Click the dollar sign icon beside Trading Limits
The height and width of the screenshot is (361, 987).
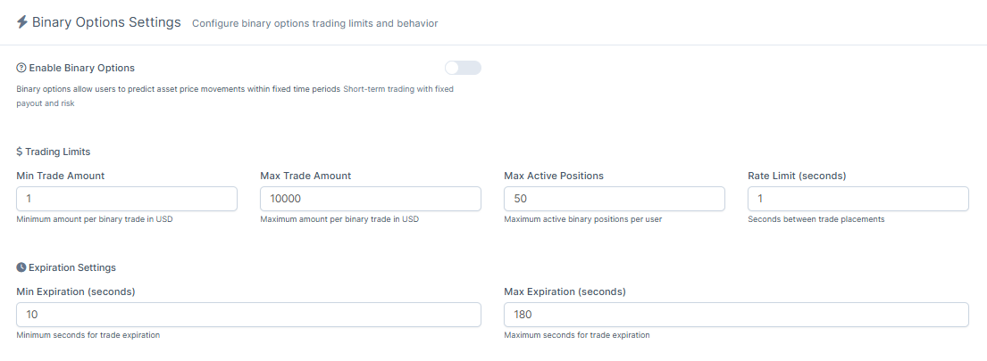[20, 152]
